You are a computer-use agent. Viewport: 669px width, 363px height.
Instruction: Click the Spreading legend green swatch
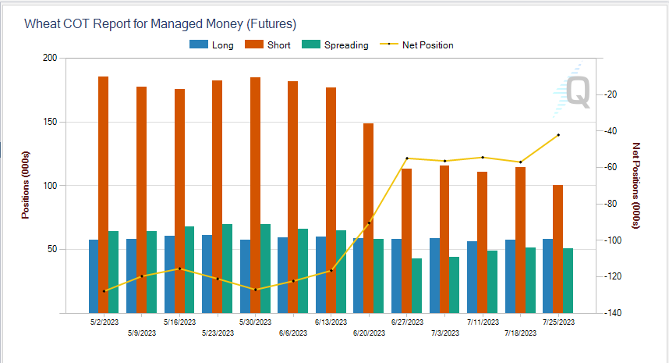tap(311, 44)
